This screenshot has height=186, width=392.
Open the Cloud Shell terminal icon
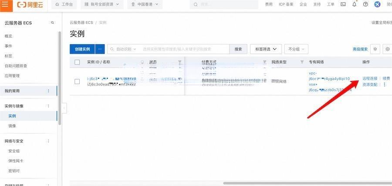coord(343,4)
